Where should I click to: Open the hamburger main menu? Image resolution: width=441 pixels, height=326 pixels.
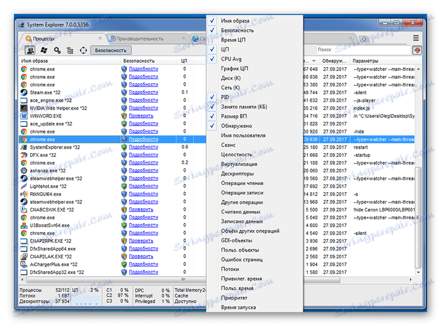[416, 38]
